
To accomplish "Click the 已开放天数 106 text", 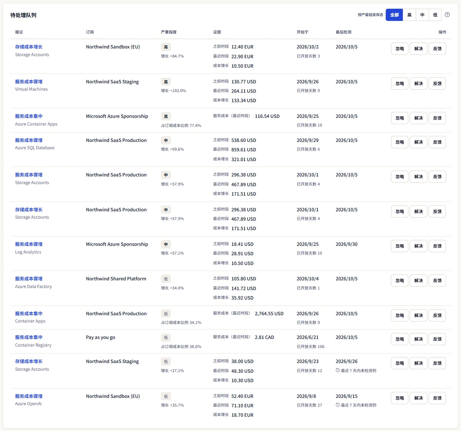I will click(x=310, y=347).
